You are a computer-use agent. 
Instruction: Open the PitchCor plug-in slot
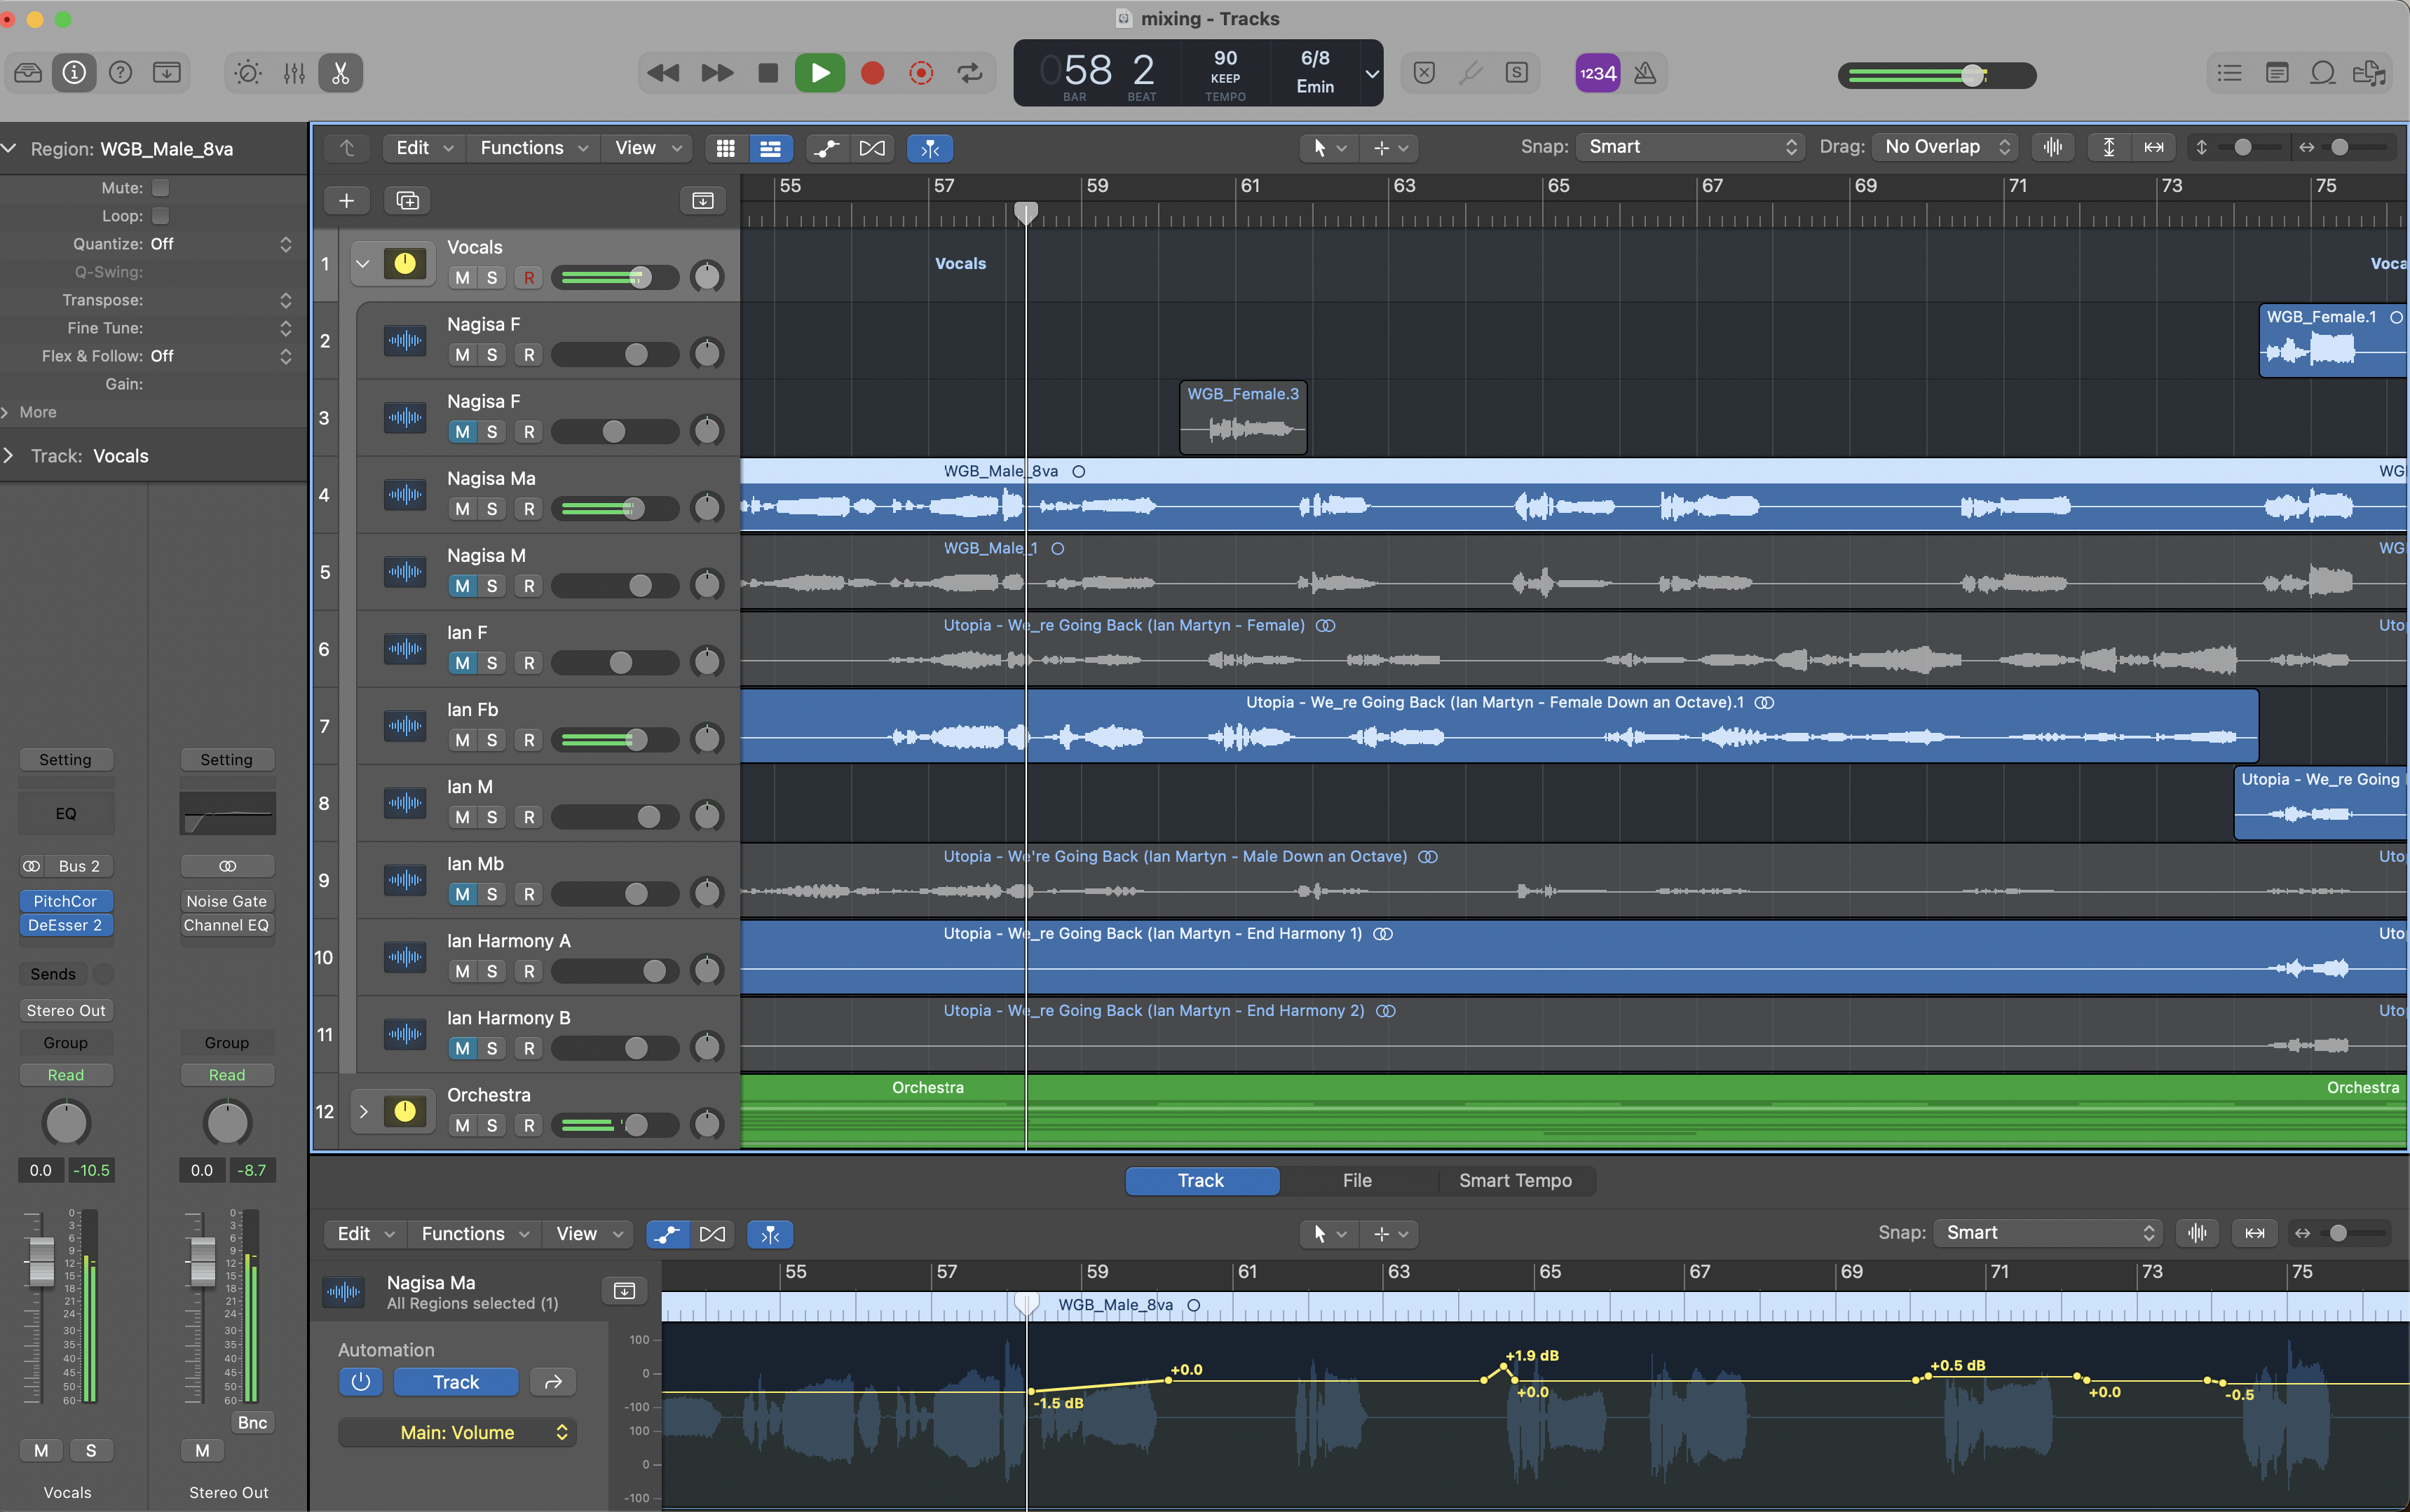(65, 901)
